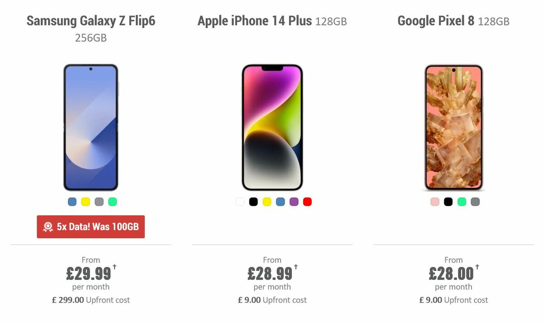The width and height of the screenshot is (543, 323).
Task: Click the £29.99 per month price
Action: click(x=89, y=273)
